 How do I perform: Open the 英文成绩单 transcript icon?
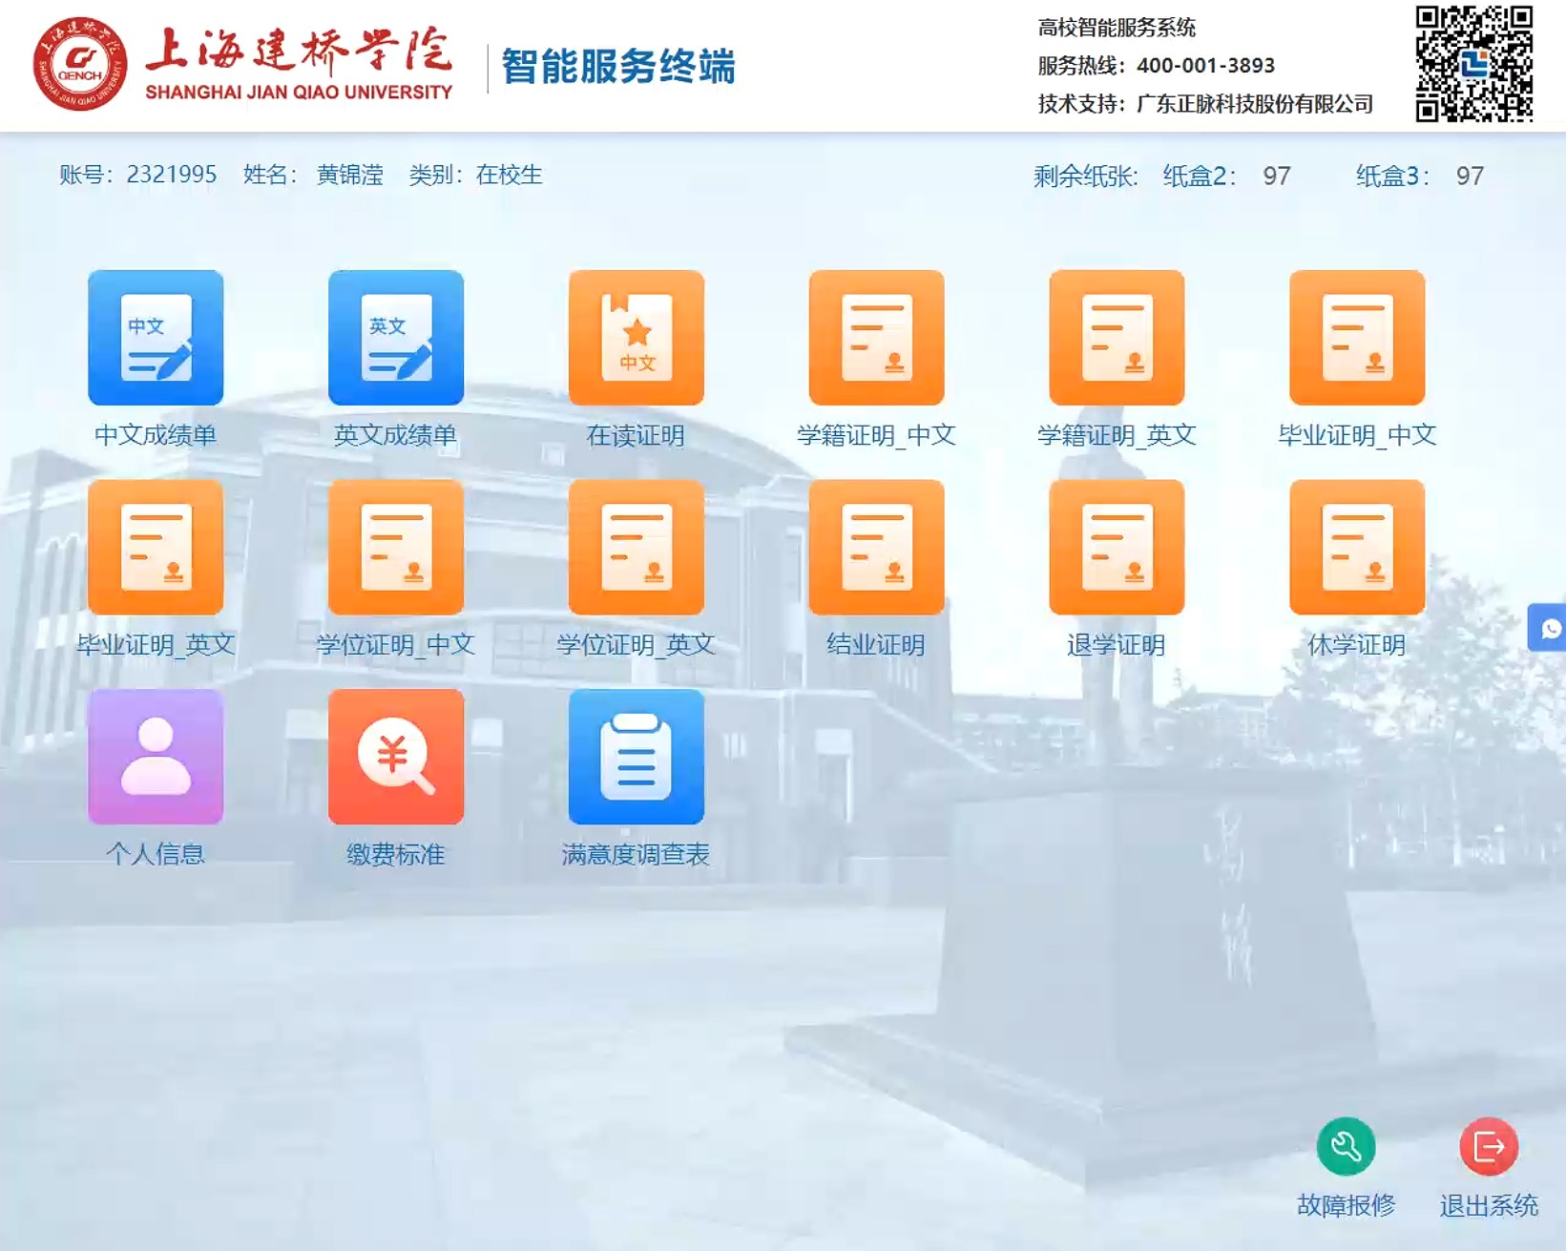coord(396,338)
